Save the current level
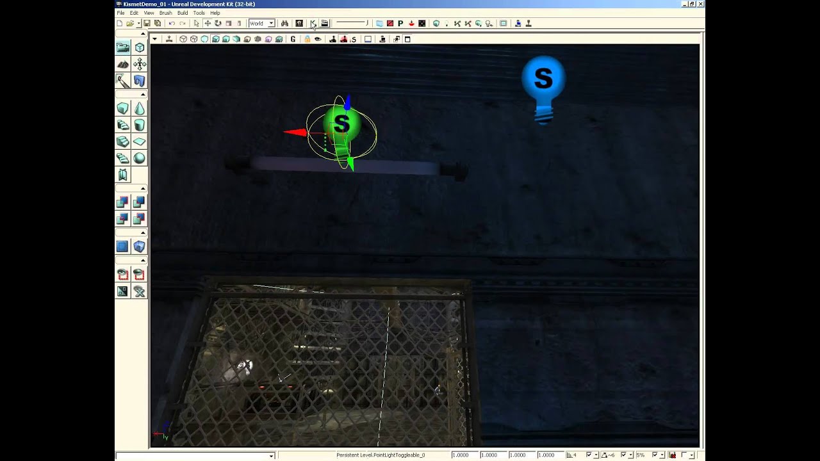The width and height of the screenshot is (820, 461). pyautogui.click(x=147, y=24)
